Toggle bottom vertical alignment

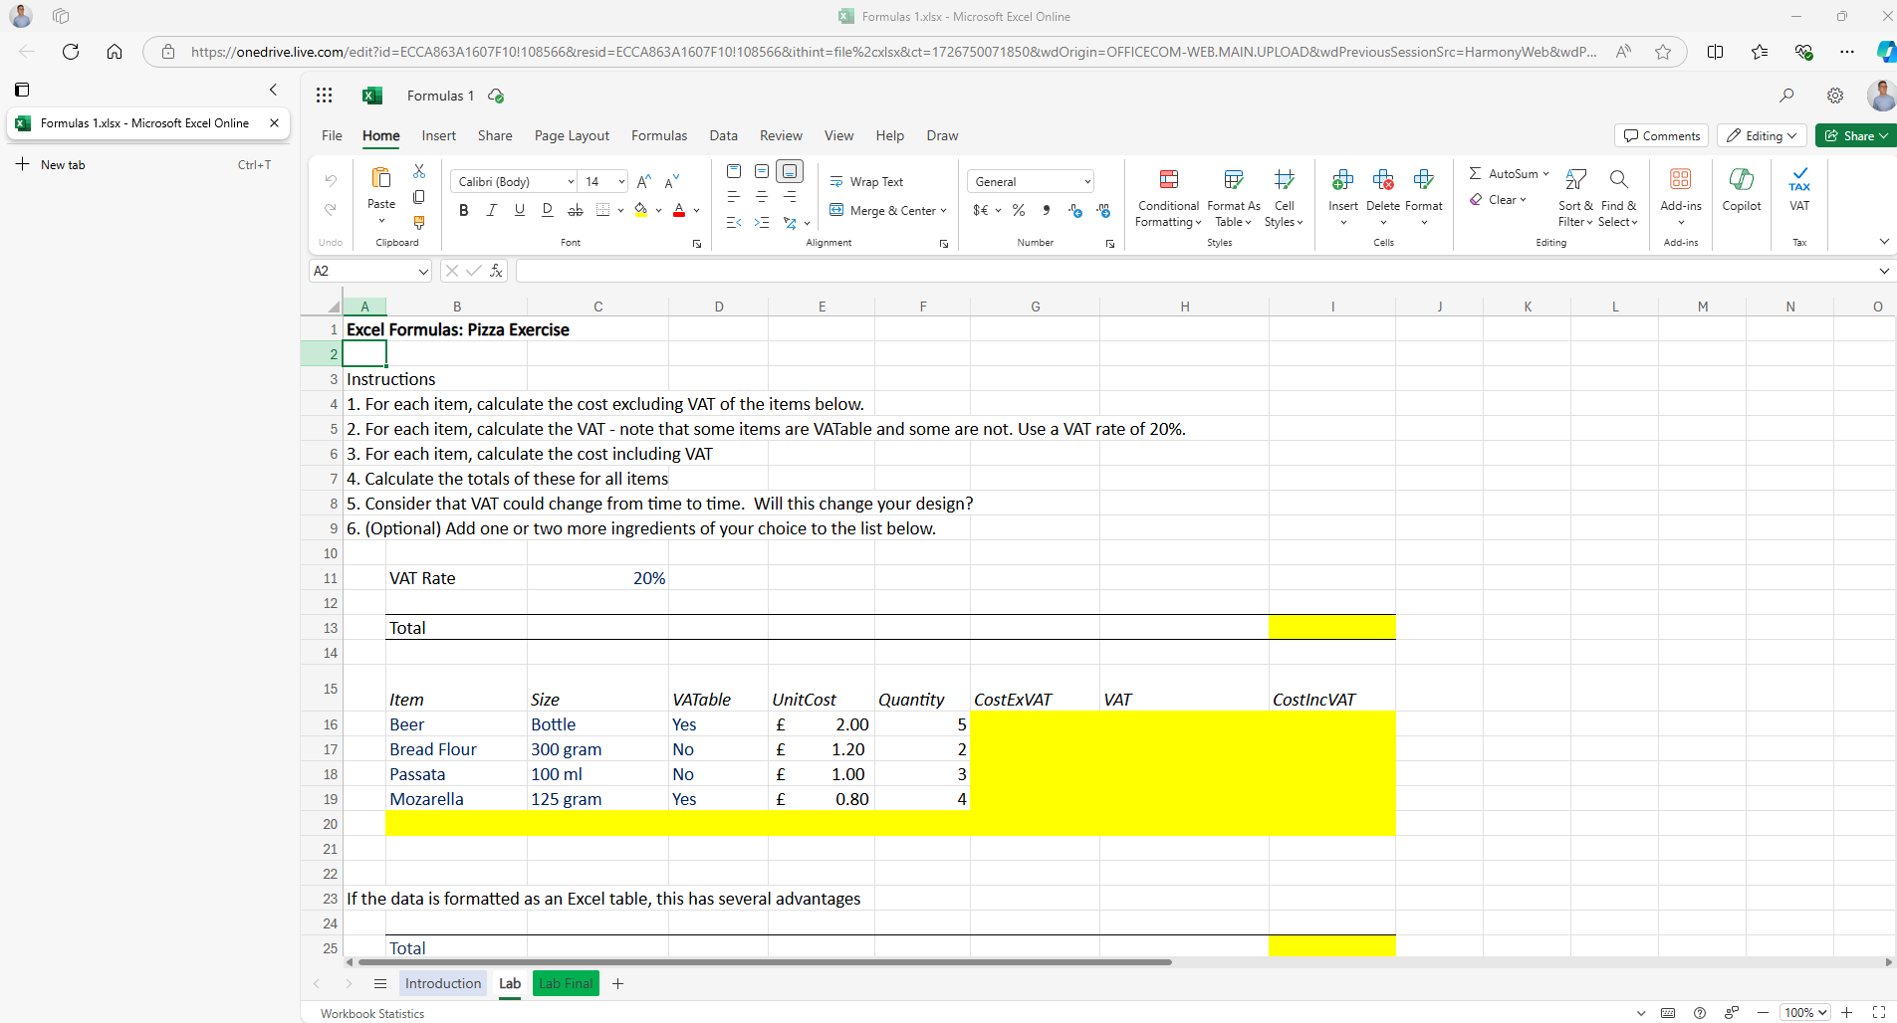(790, 171)
